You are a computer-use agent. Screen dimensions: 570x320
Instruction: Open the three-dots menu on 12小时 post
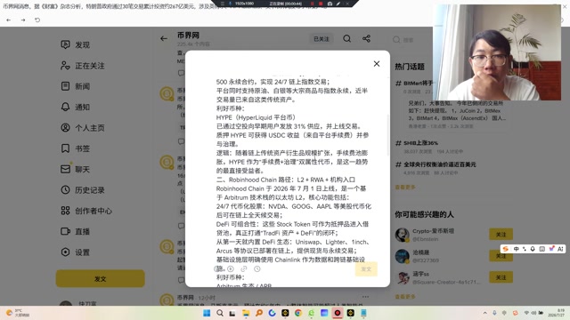point(365,297)
